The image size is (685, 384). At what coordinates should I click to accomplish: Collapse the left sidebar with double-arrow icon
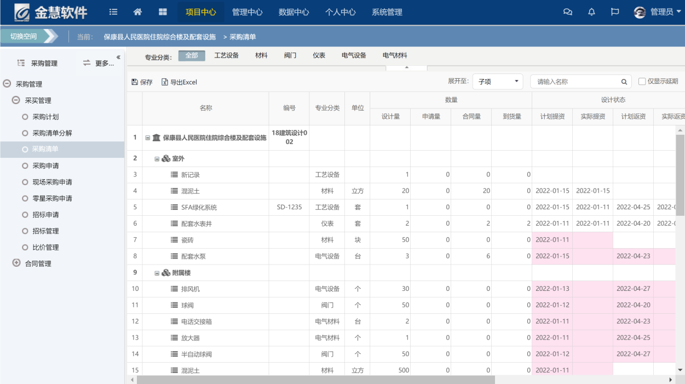[118, 58]
